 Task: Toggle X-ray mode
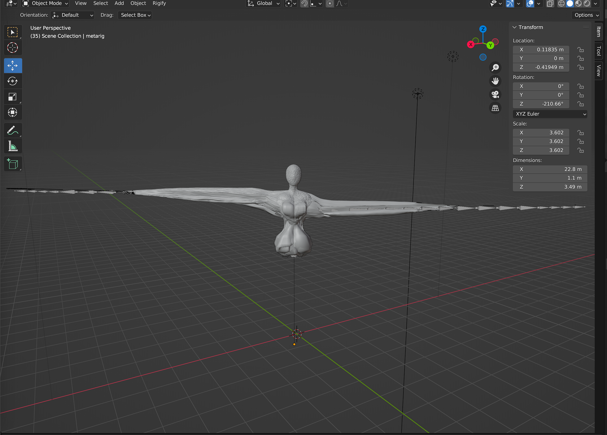(x=550, y=3)
